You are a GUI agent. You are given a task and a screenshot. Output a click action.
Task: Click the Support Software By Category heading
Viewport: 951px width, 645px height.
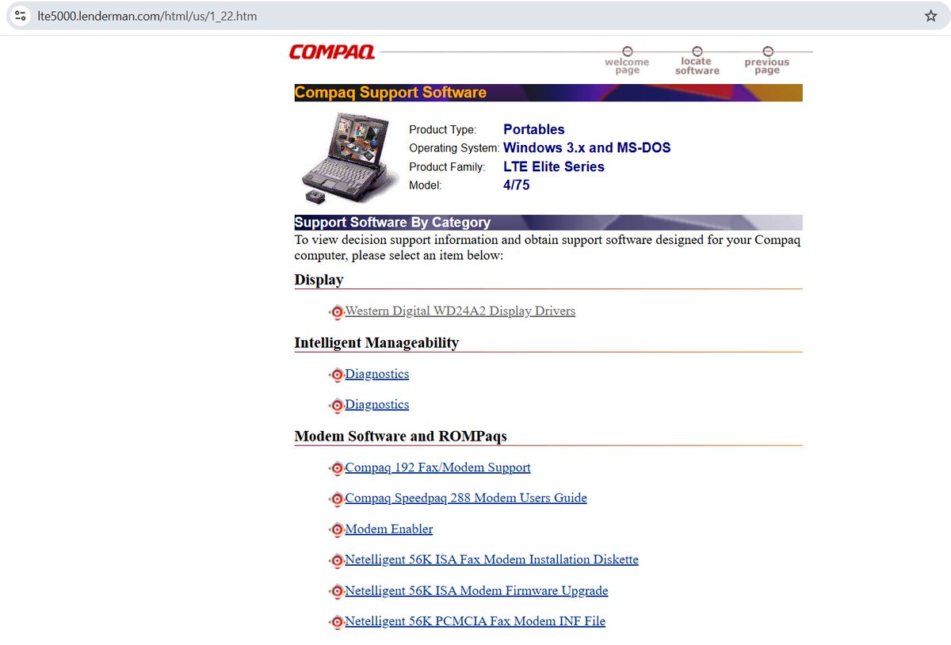548,223
